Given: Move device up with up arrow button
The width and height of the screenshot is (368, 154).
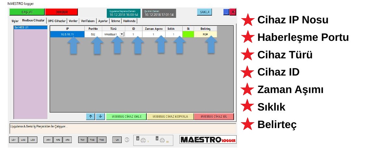Looking at the screenshot, I should coord(91,116).
